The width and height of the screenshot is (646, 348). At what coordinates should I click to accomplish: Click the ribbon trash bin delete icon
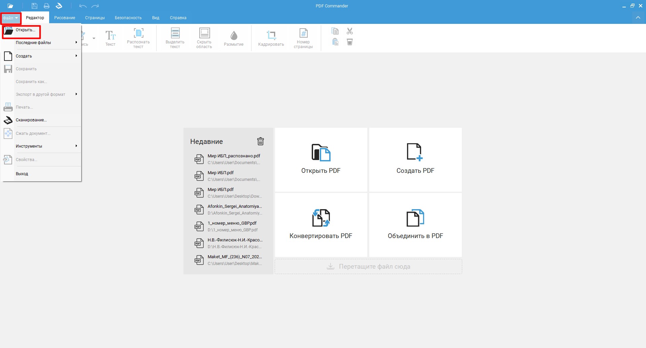(350, 42)
